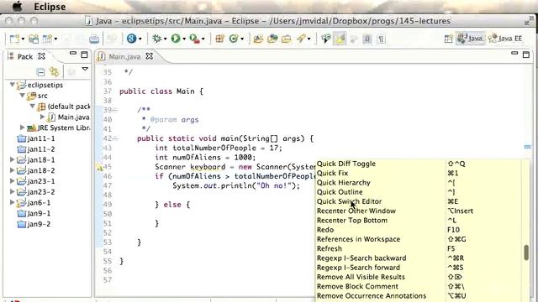Screen dimensions: 538x302
Task: Open the web browser globe icon
Action: pyautogui.click(x=131, y=39)
